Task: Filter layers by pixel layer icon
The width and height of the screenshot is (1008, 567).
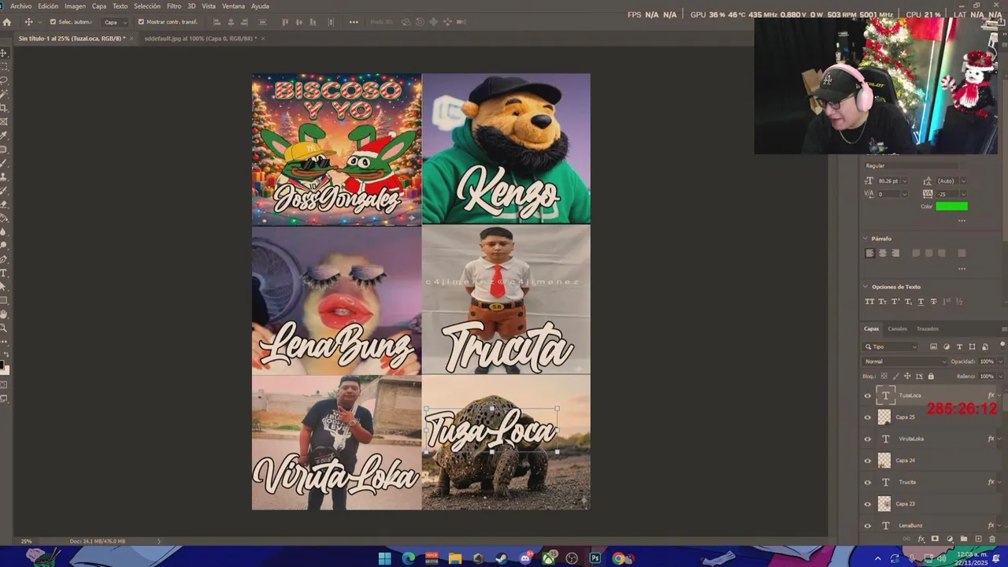Action: click(x=933, y=346)
